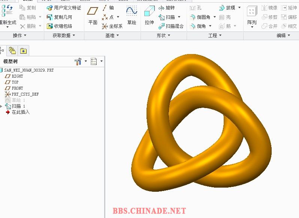
Task: Open the 获取数据 group menu
Action: [73, 35]
